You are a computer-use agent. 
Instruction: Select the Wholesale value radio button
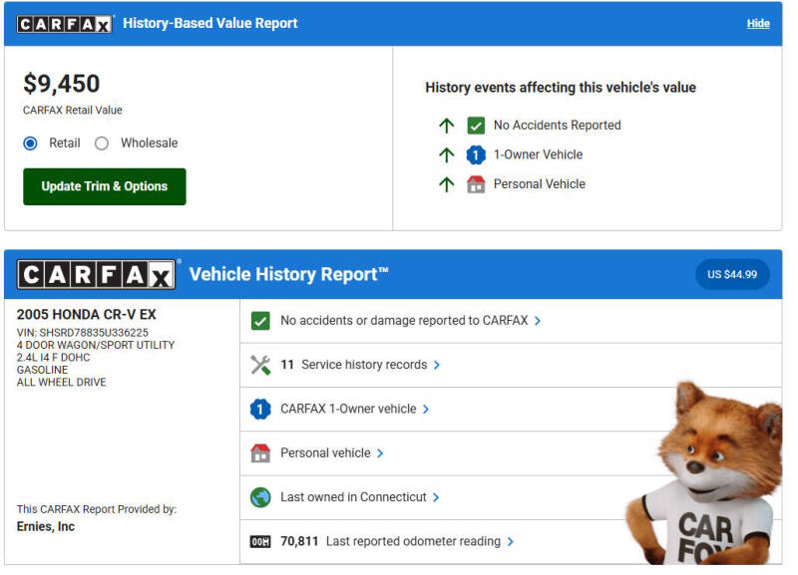100,143
